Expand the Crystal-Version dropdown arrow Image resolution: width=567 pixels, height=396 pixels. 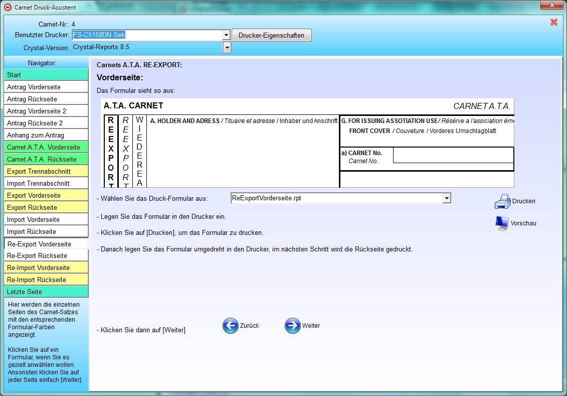[227, 47]
